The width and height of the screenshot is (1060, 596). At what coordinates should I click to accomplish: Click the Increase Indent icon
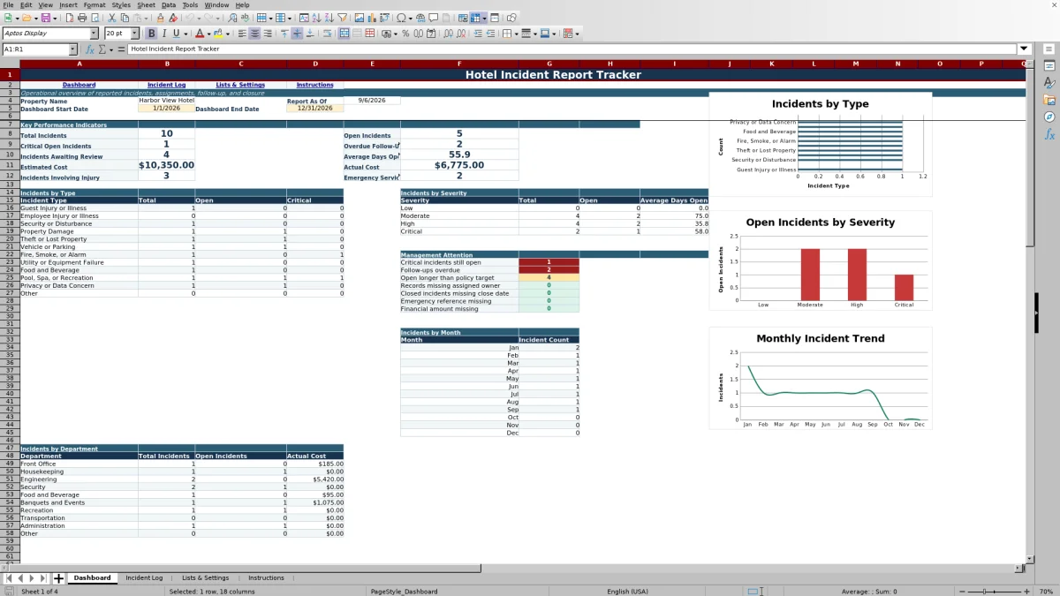(x=478, y=34)
